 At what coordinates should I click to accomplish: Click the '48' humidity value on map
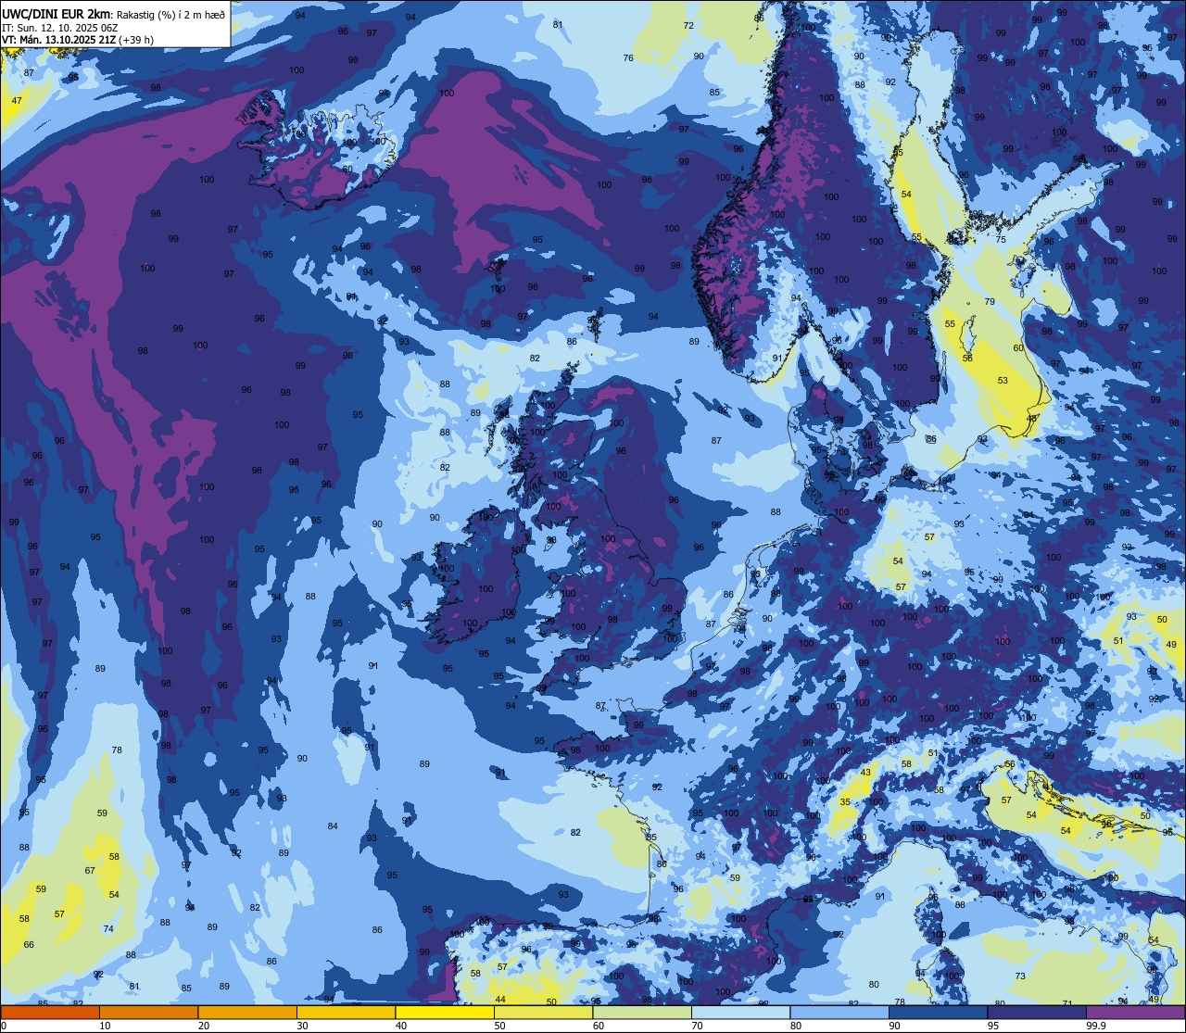pyautogui.click(x=1032, y=419)
